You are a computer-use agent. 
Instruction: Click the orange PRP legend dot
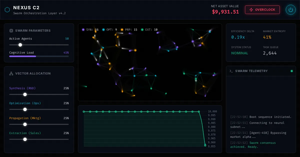[122, 30]
